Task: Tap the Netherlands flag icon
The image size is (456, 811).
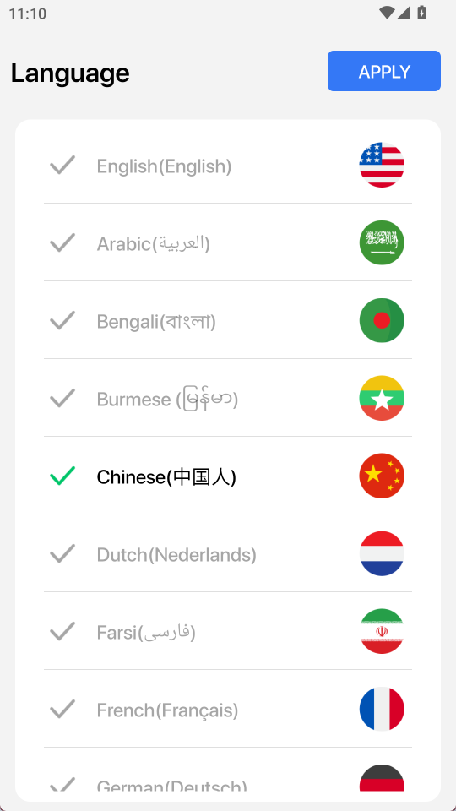Action: 382,553
